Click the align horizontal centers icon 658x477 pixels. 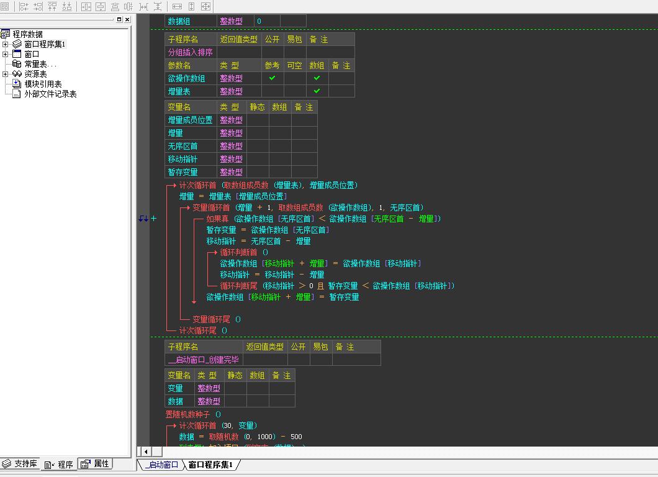[x=115, y=6]
